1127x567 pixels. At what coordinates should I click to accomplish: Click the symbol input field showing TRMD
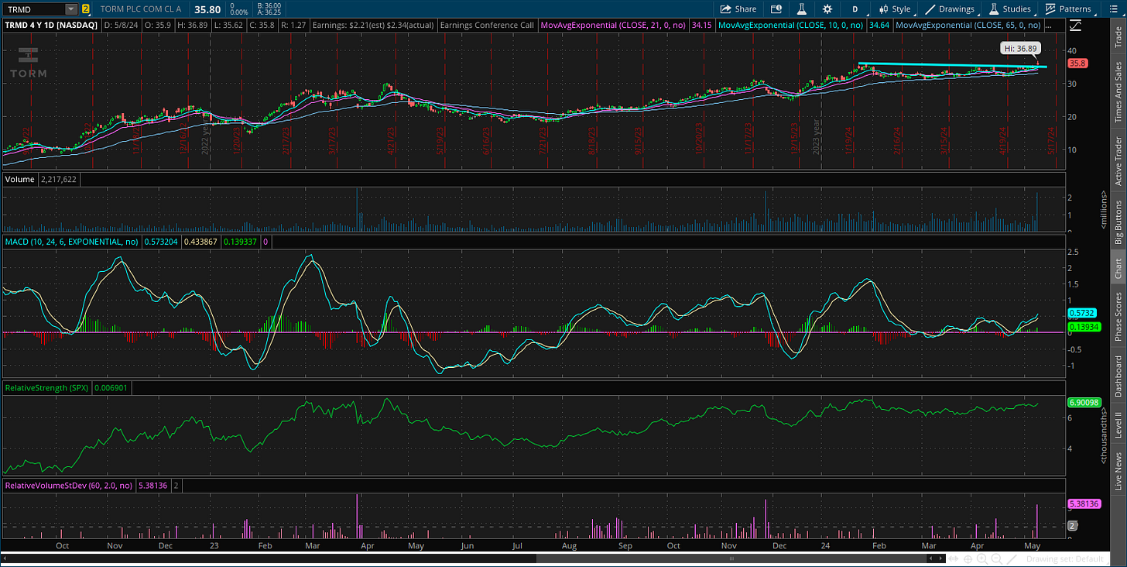pos(33,9)
